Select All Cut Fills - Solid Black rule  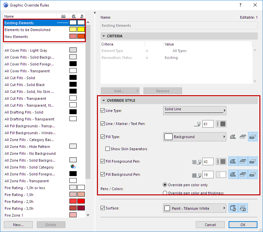tap(45, 85)
